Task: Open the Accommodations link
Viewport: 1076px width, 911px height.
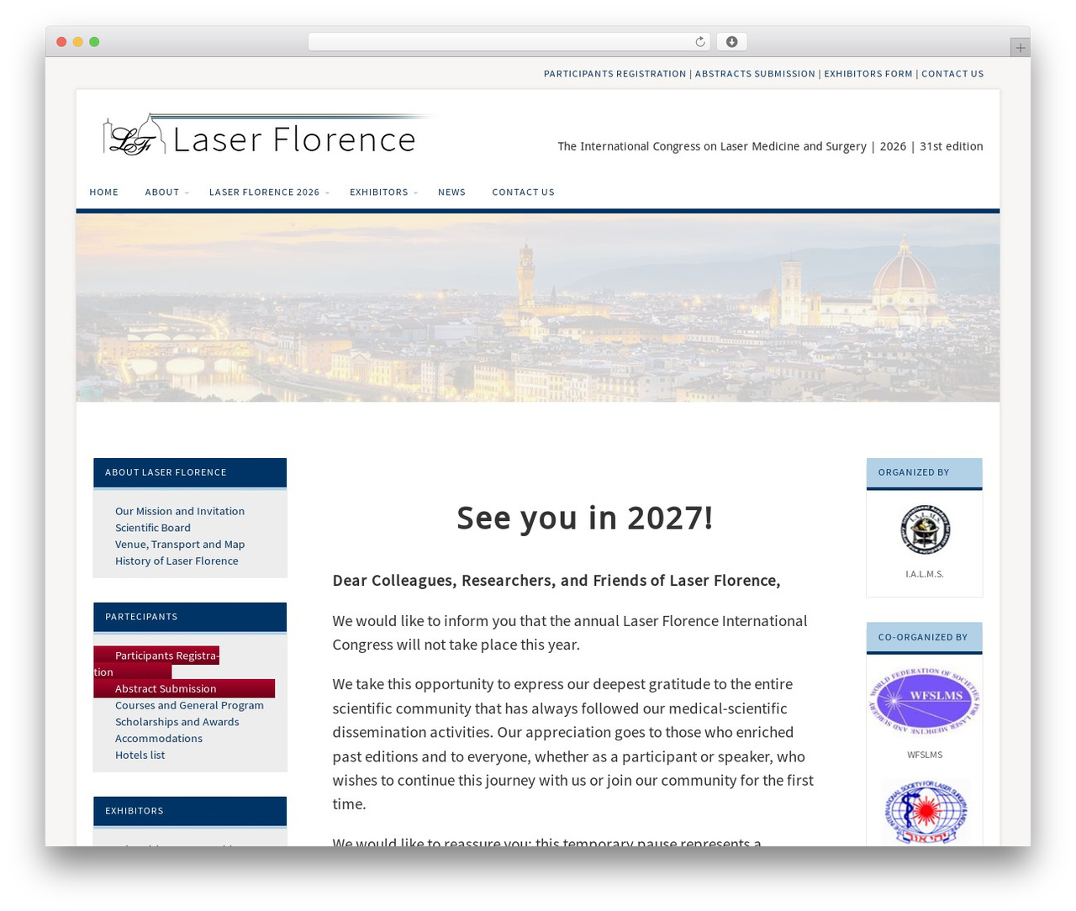Action: point(159,738)
